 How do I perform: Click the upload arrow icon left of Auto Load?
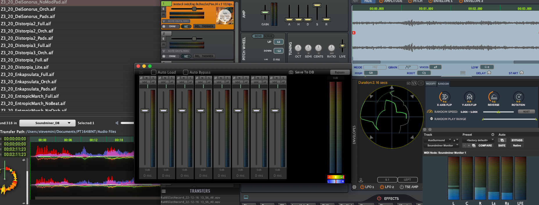pos(141,72)
